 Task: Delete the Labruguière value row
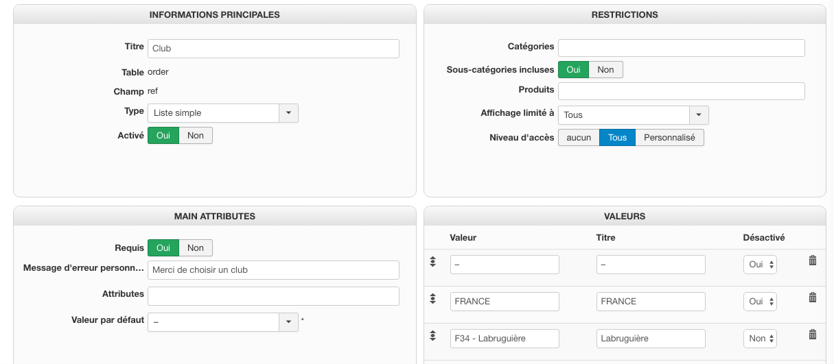(813, 335)
